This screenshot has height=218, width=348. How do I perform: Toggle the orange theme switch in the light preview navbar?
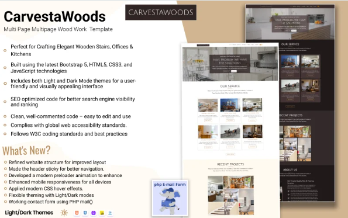click(x=261, y=45)
